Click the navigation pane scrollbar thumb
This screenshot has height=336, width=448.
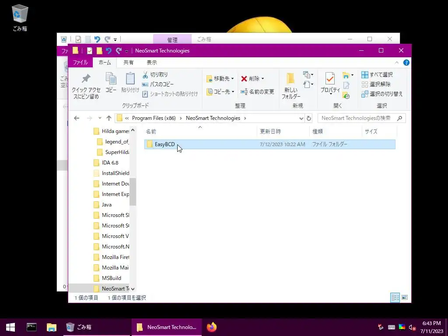(x=133, y=192)
